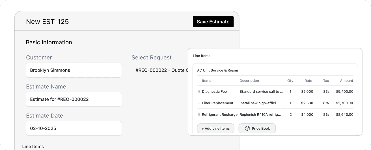This screenshot has height=150, width=371.
Task: Click drag handle icon for Filter Replacement
Action: pyautogui.click(x=199, y=103)
